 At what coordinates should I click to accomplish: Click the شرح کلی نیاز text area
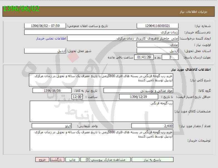point(101,80)
